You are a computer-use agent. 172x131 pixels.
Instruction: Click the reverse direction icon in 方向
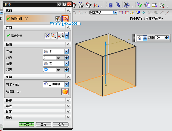click(x=47, y=36)
